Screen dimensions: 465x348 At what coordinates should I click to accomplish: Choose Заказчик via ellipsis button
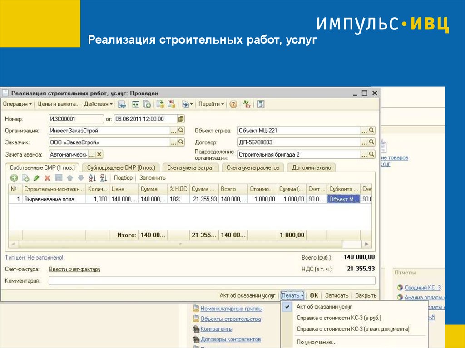(173, 142)
